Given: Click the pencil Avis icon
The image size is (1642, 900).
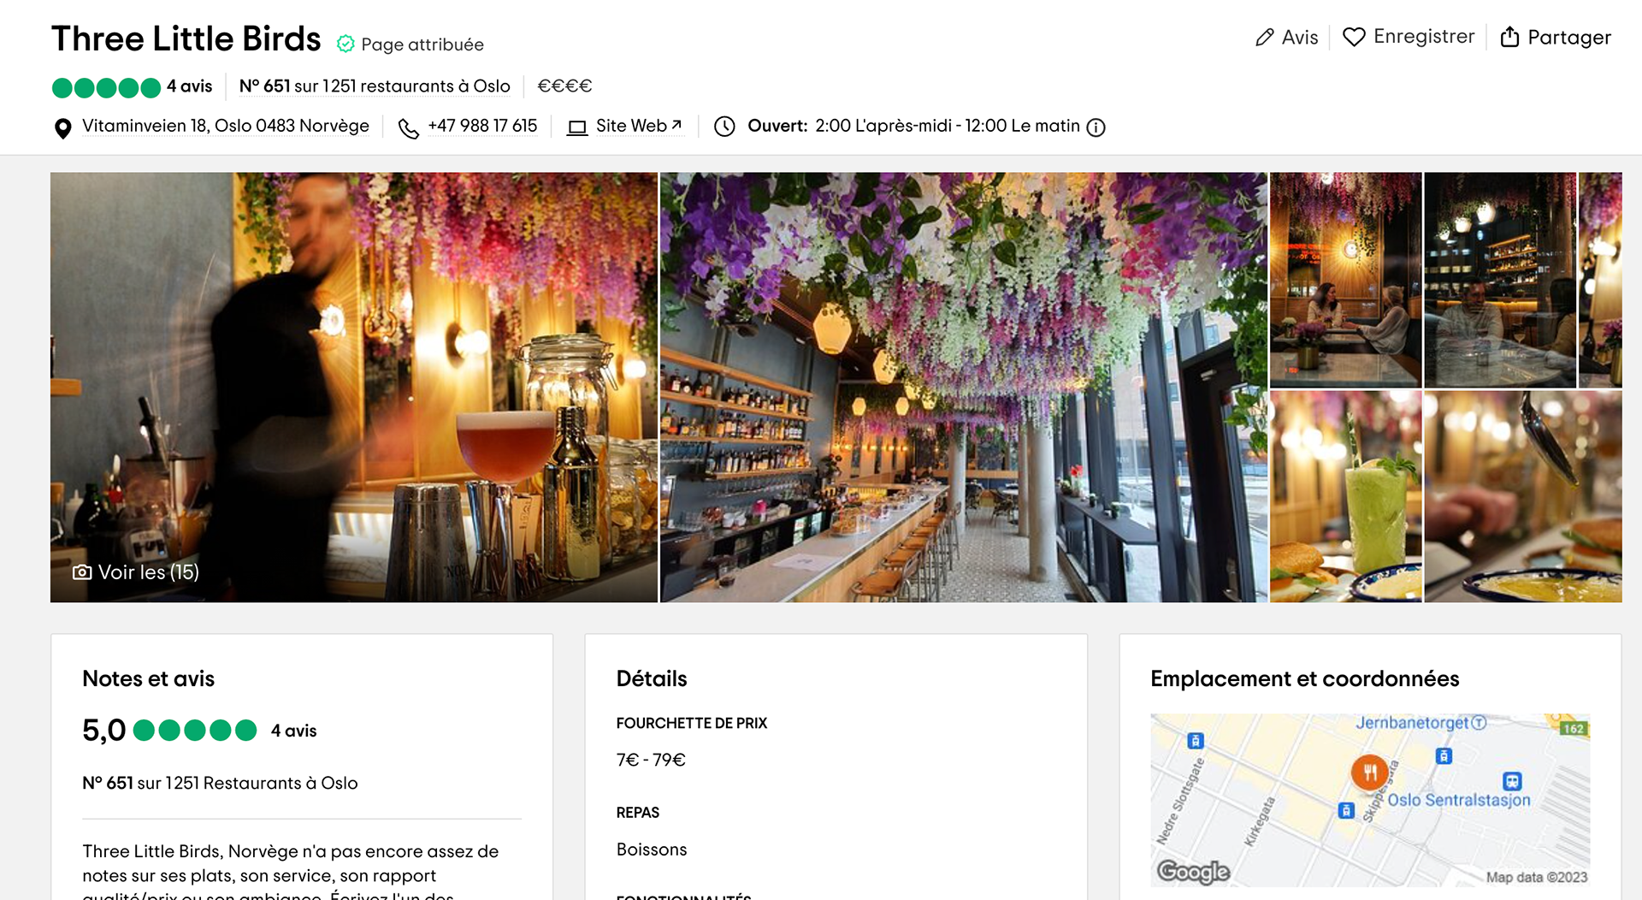Looking at the screenshot, I should tap(1265, 38).
